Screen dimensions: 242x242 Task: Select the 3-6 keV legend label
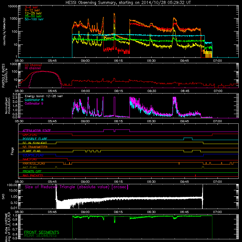point(31,7)
